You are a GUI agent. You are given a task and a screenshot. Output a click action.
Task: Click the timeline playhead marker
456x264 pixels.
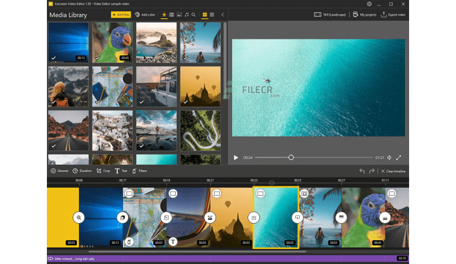tap(271, 183)
